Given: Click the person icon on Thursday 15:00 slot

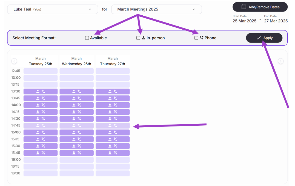Looking at the screenshot, I should pyautogui.click(x=110, y=132).
